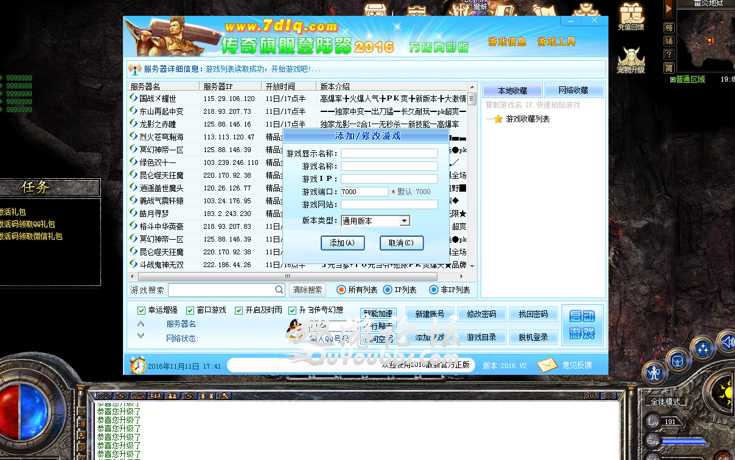Viewport: 735px width, 460px height.
Task: Click the star icon of 游戏收藏列表
Action: [x=498, y=119]
